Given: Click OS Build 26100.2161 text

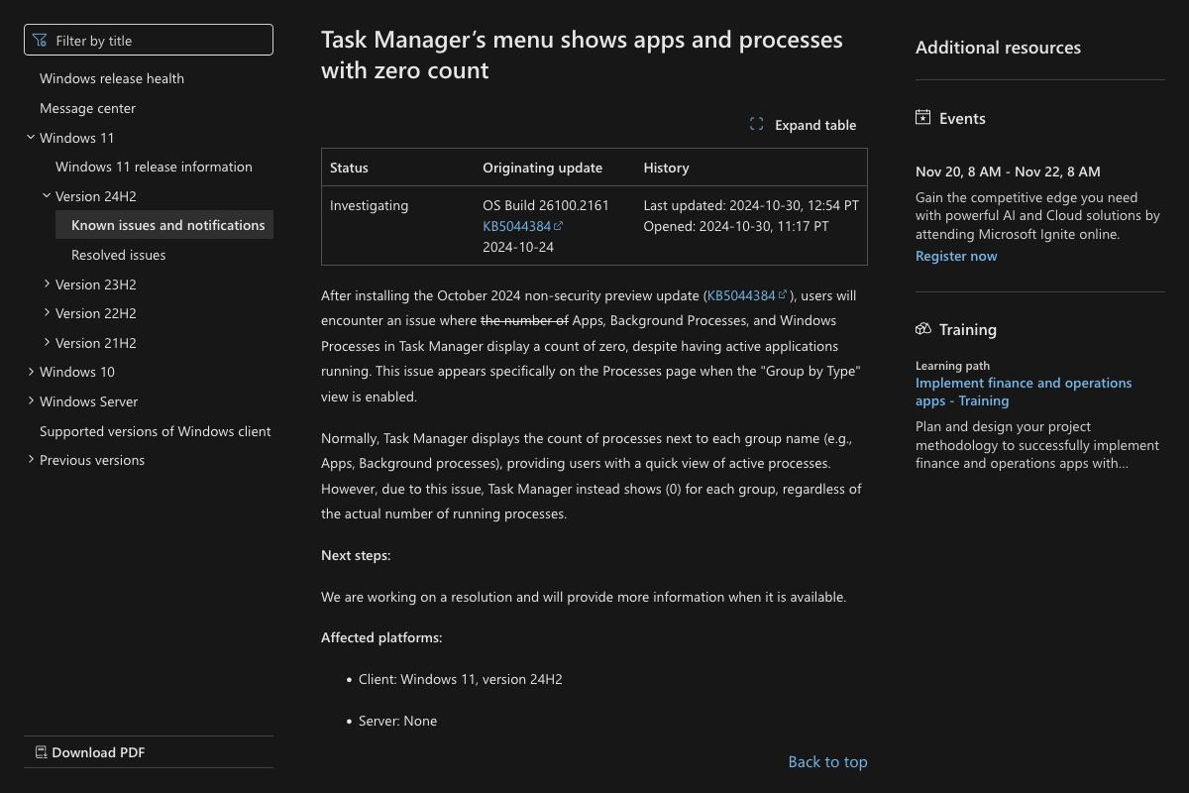Looking at the screenshot, I should [x=546, y=205].
